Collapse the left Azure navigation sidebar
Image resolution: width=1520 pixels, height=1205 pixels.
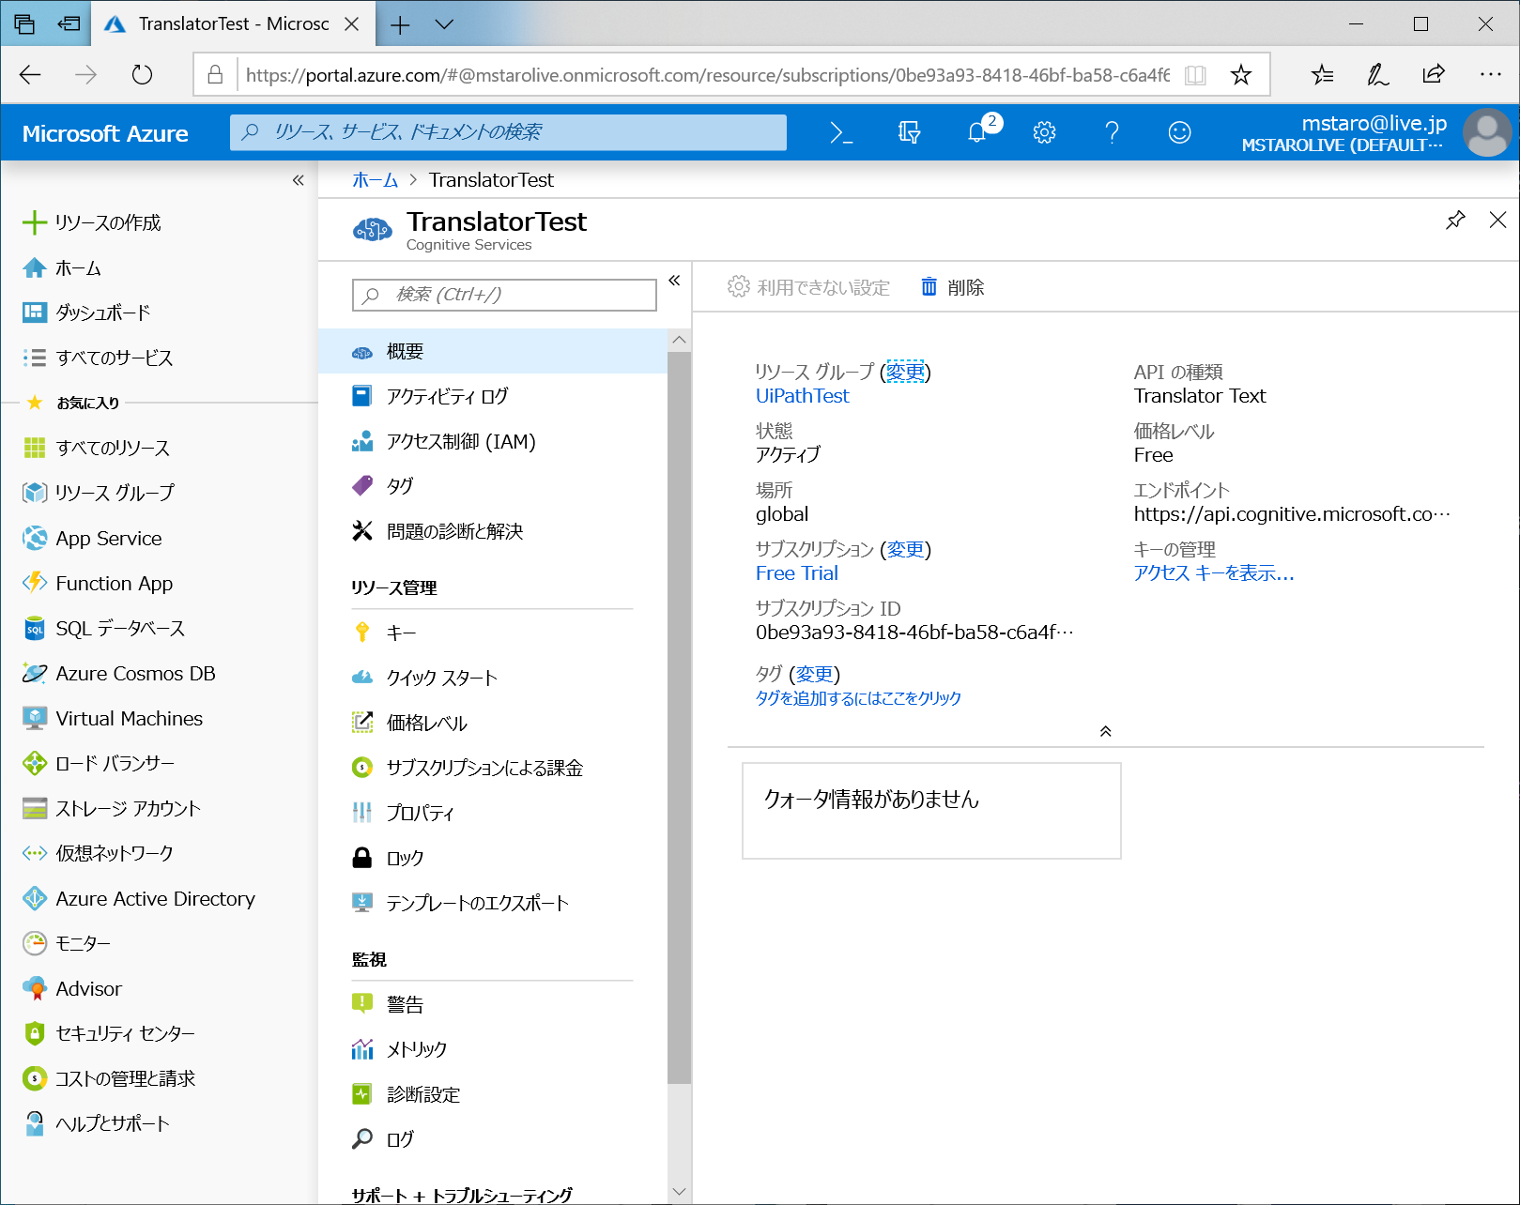click(298, 180)
